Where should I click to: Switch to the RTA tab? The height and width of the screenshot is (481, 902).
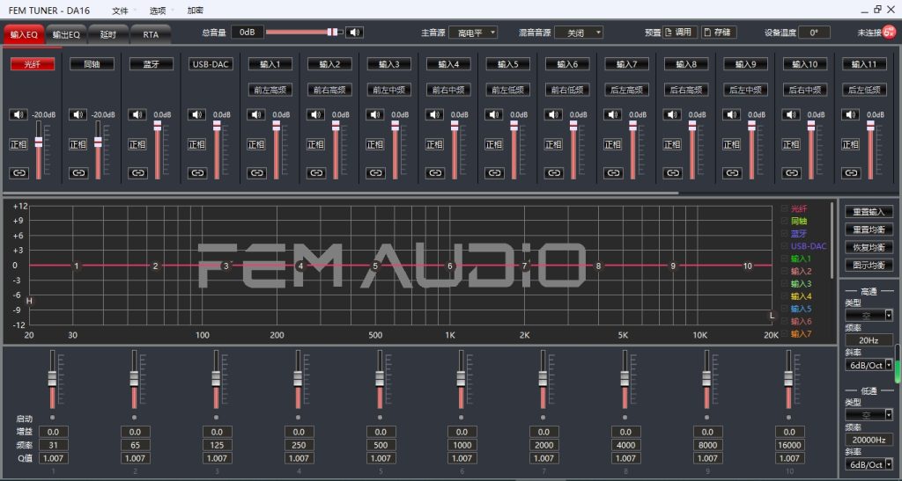point(151,34)
